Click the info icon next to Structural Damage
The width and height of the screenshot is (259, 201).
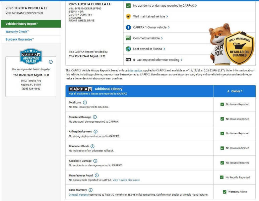coord(95,117)
